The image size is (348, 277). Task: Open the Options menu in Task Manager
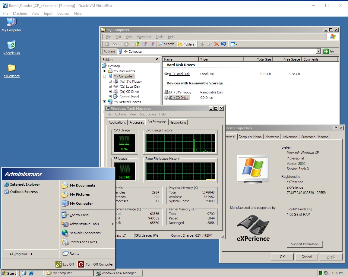click(x=121, y=114)
